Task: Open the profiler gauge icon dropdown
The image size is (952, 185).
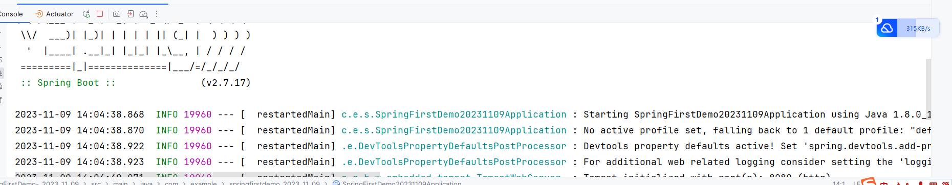Action: pyautogui.click(x=144, y=14)
